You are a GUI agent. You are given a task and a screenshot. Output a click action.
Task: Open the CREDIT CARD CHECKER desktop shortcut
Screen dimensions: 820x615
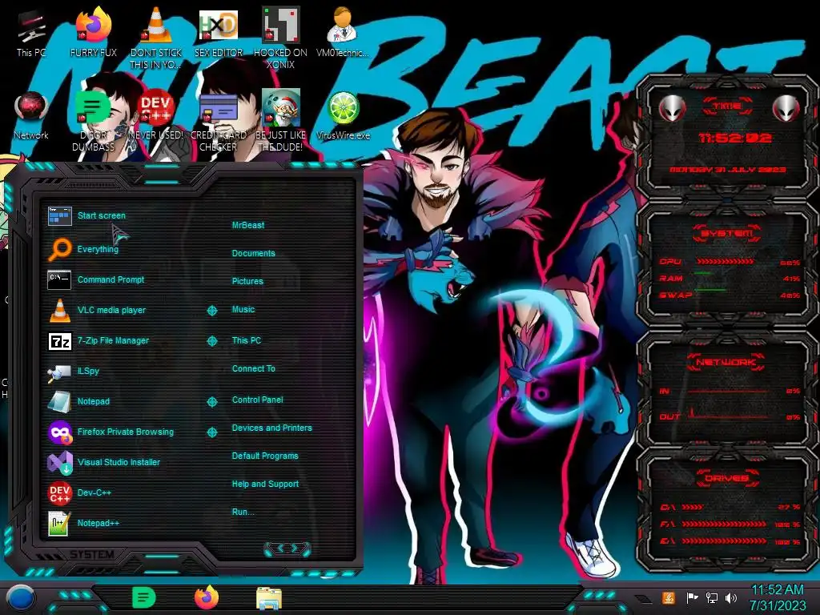click(219, 122)
